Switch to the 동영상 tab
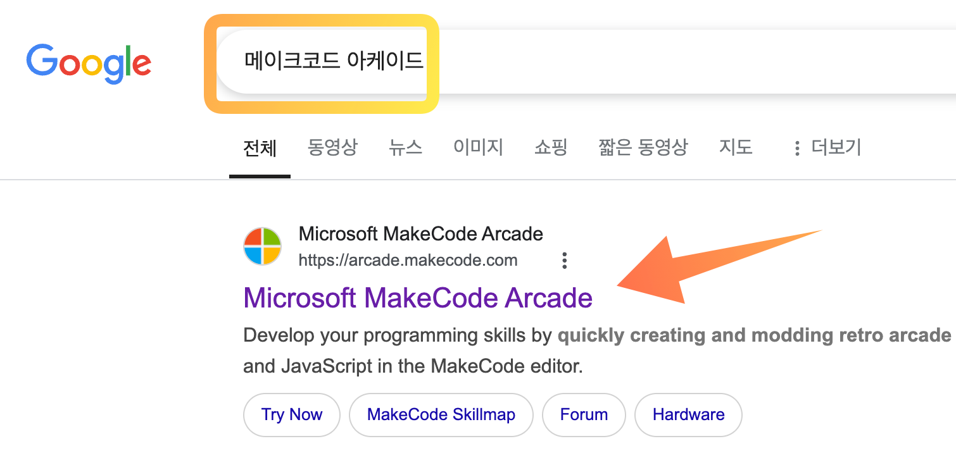 coord(332,148)
